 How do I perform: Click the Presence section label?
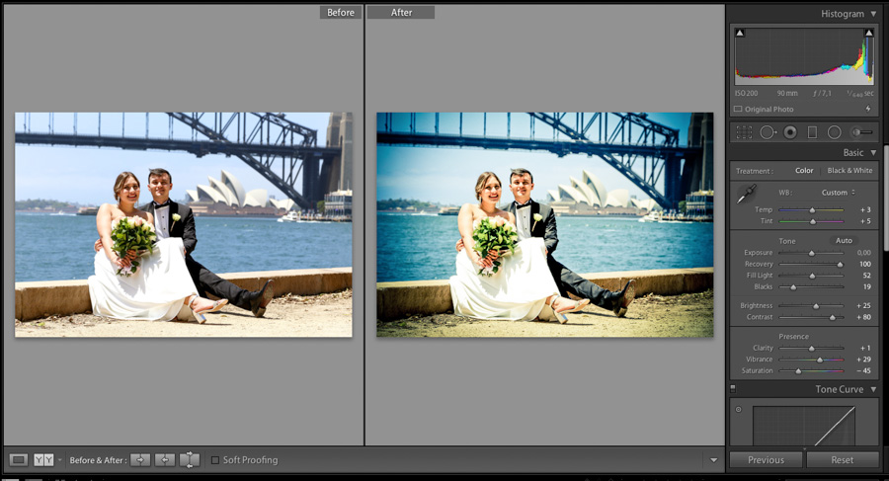coord(793,337)
